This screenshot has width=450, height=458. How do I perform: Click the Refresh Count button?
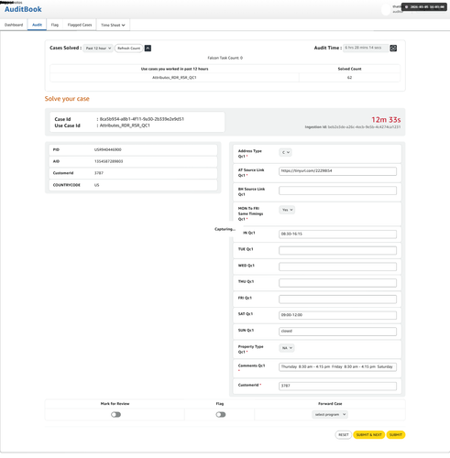[129, 49]
